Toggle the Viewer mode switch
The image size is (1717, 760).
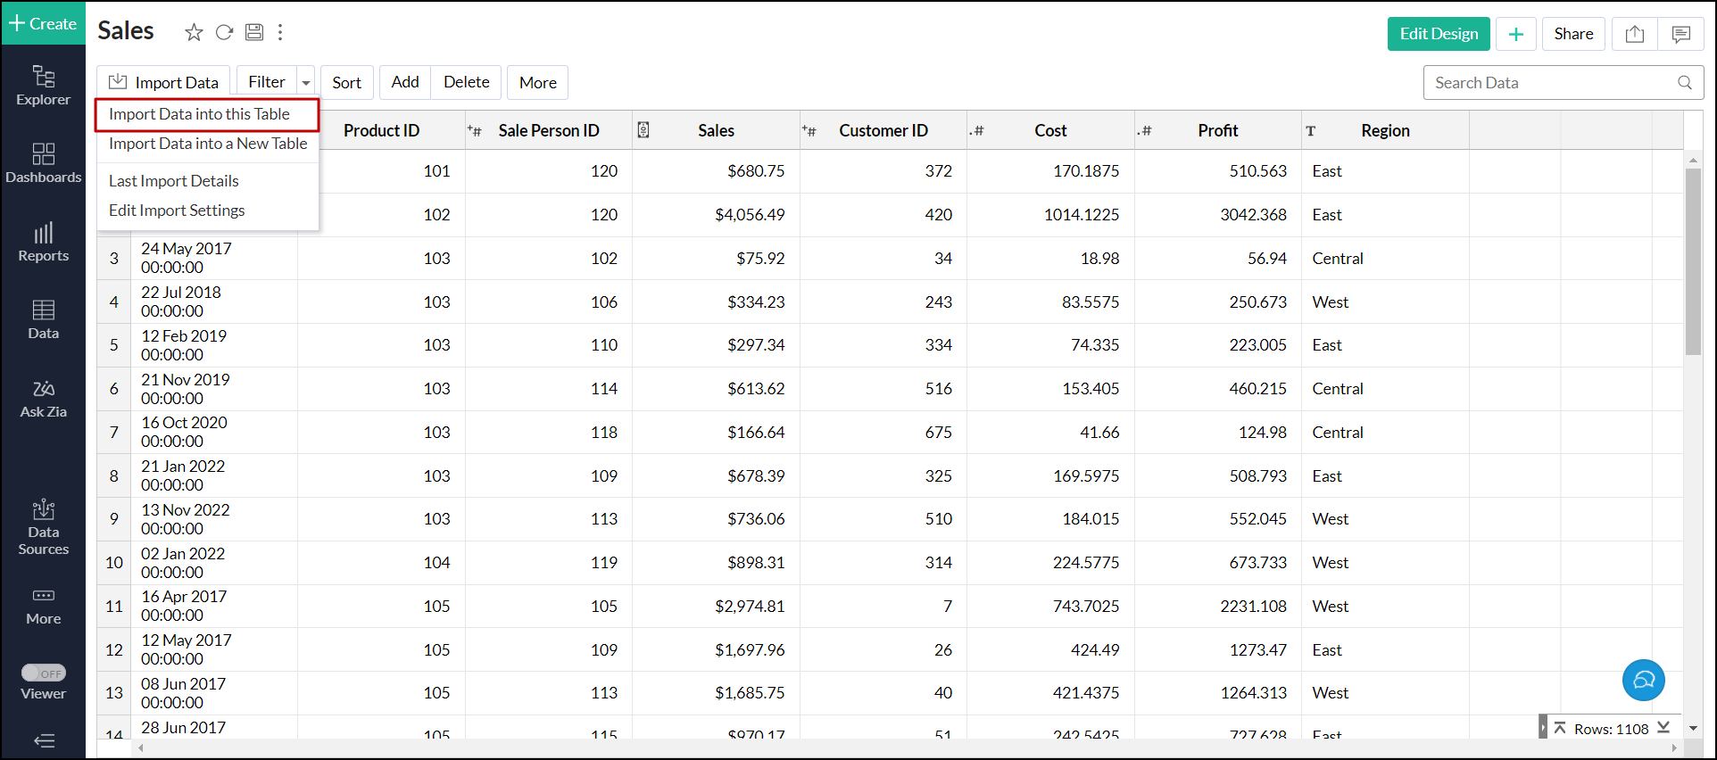pos(44,673)
